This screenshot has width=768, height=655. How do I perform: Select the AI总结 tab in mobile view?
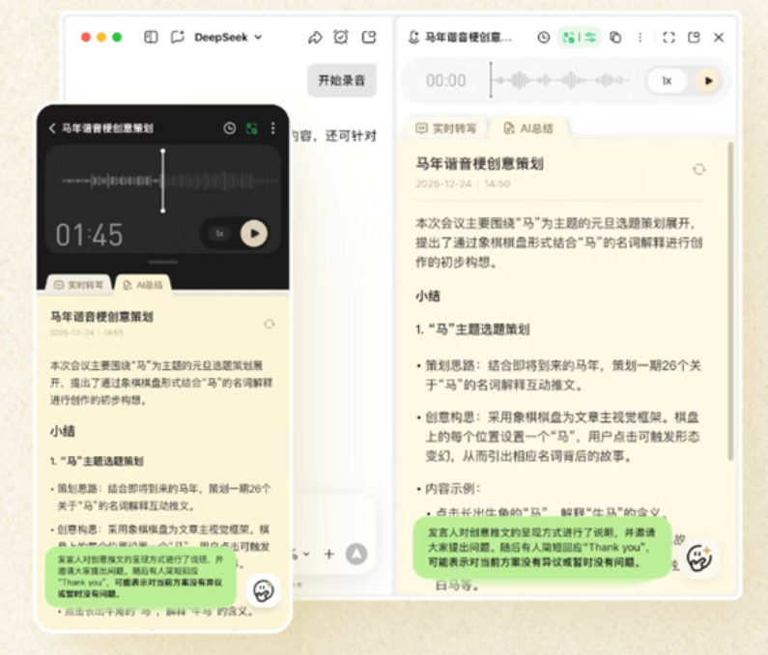[x=142, y=285]
